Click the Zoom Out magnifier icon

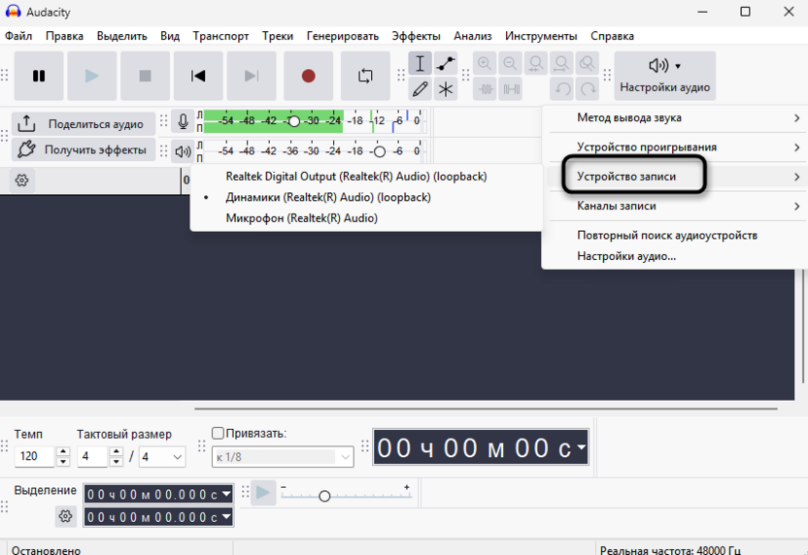tap(510, 63)
